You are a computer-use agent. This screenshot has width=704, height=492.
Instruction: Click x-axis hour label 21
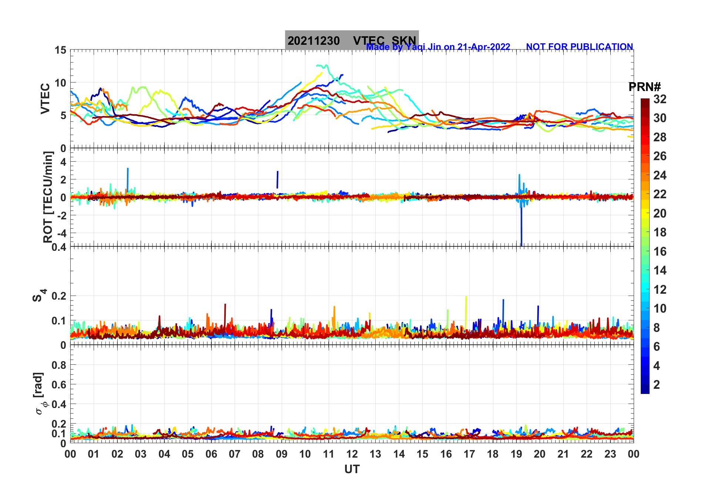[x=563, y=454]
